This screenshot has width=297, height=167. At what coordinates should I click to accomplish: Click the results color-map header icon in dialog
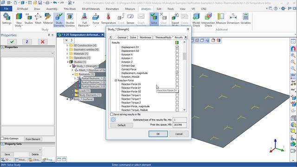pos(177,43)
